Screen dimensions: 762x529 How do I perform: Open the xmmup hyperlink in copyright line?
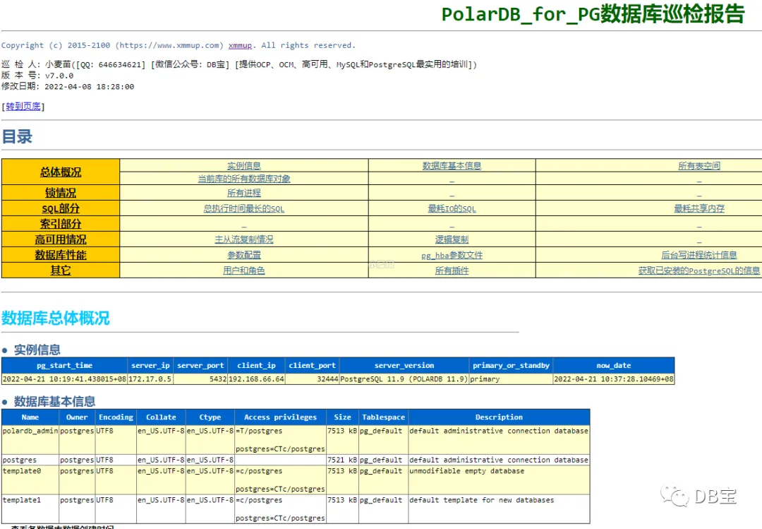tap(240, 45)
